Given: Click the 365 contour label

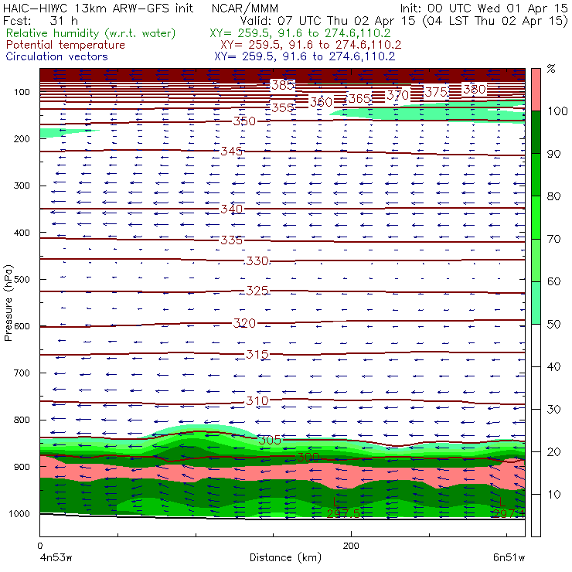Looking at the screenshot, I should pyautogui.click(x=359, y=99).
